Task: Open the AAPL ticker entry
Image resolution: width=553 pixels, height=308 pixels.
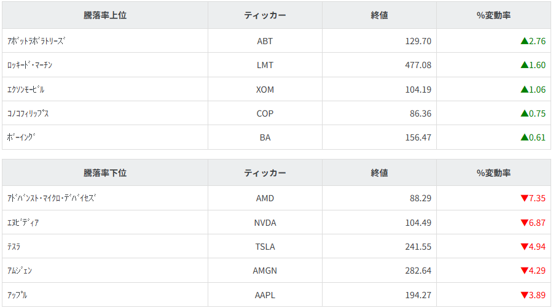Action: (x=265, y=295)
